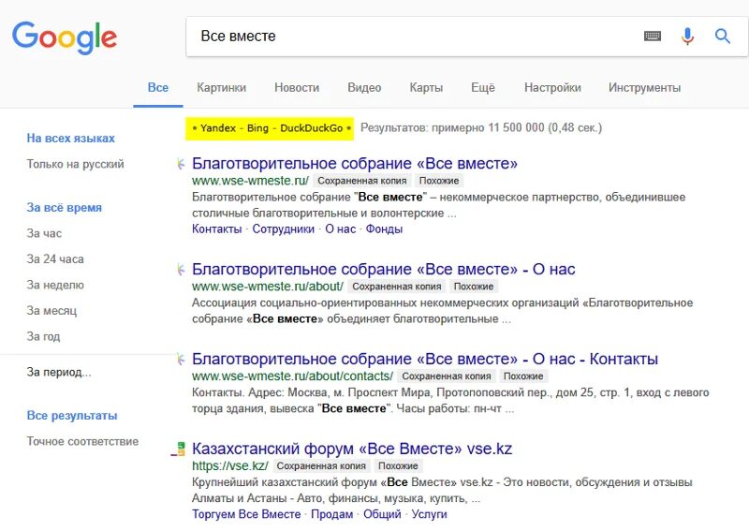Filter results За 24 часа
Screen dimensions: 749x531
(x=55, y=259)
